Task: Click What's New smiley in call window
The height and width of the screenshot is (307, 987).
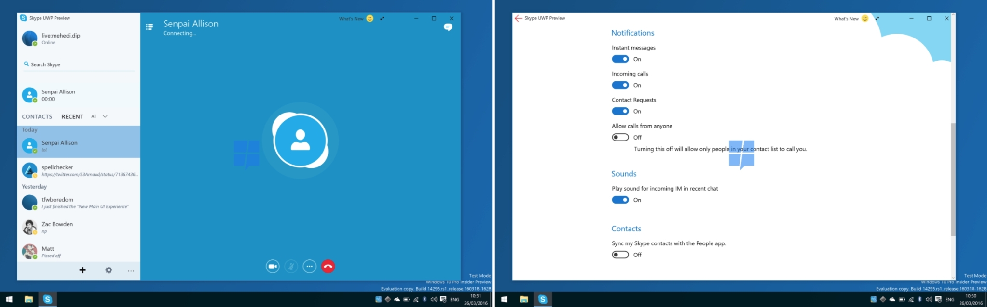Action: coord(370,19)
